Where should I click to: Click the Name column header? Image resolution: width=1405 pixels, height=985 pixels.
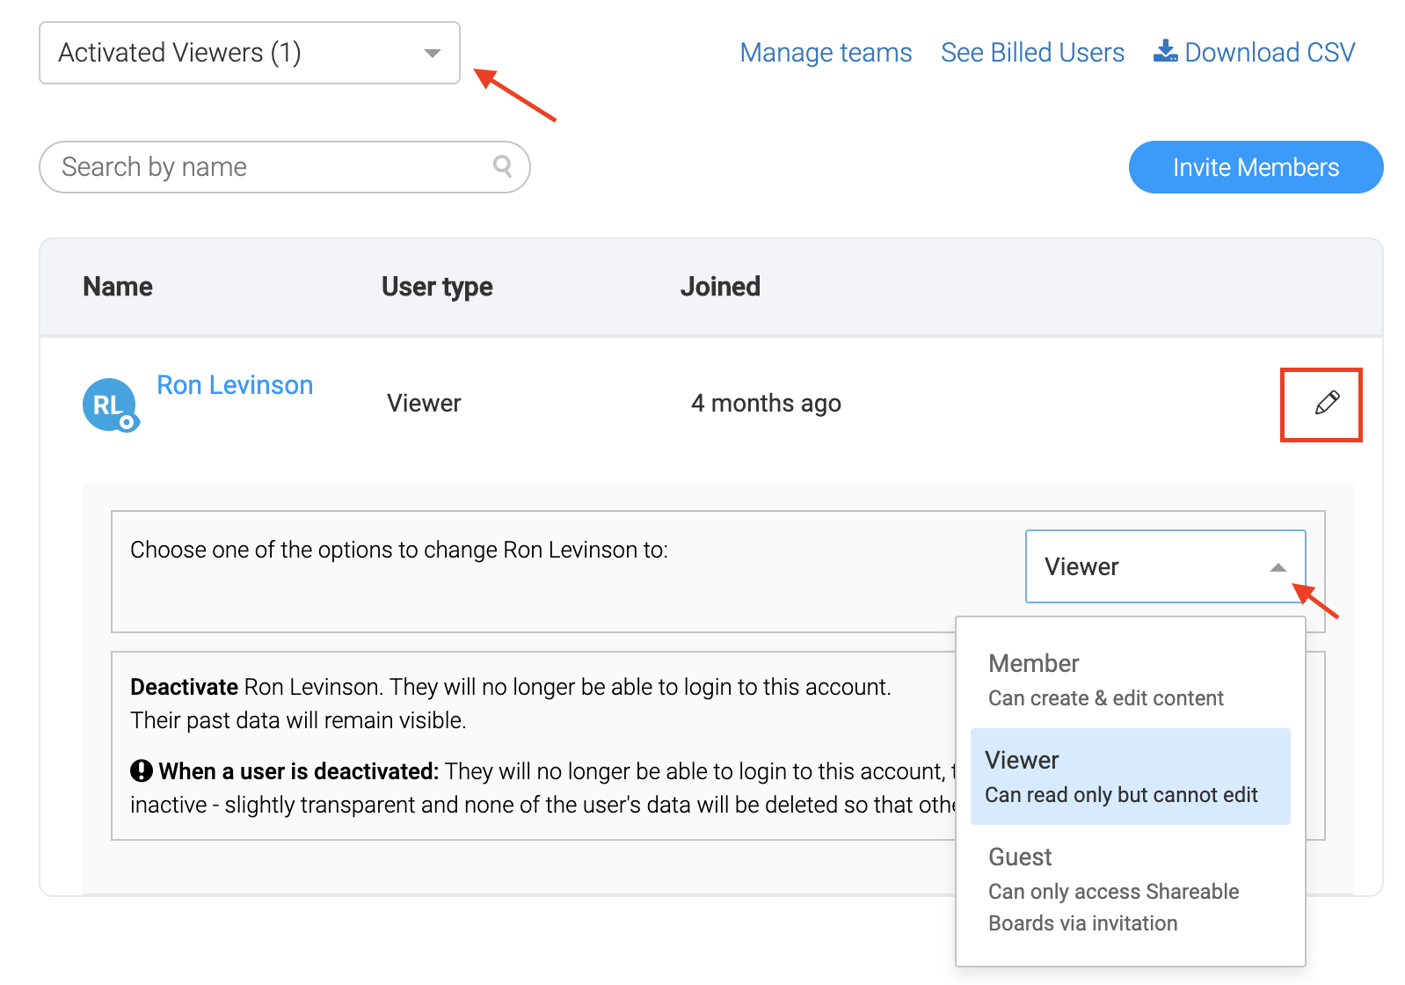118,287
